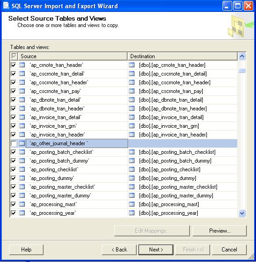
Task: Uncheck the ap_invoice_tran_detail checkbox
Action: [14, 117]
